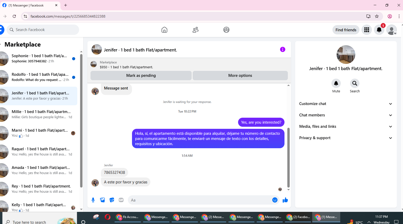Viewport: 403px width, 224px height.
Task: Attach a photo with the image icon
Action: click(x=102, y=200)
